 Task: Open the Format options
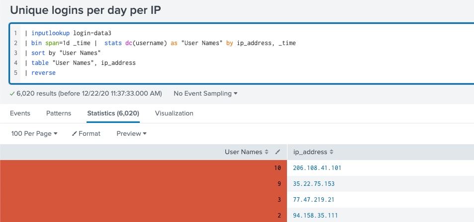pyautogui.click(x=86, y=133)
